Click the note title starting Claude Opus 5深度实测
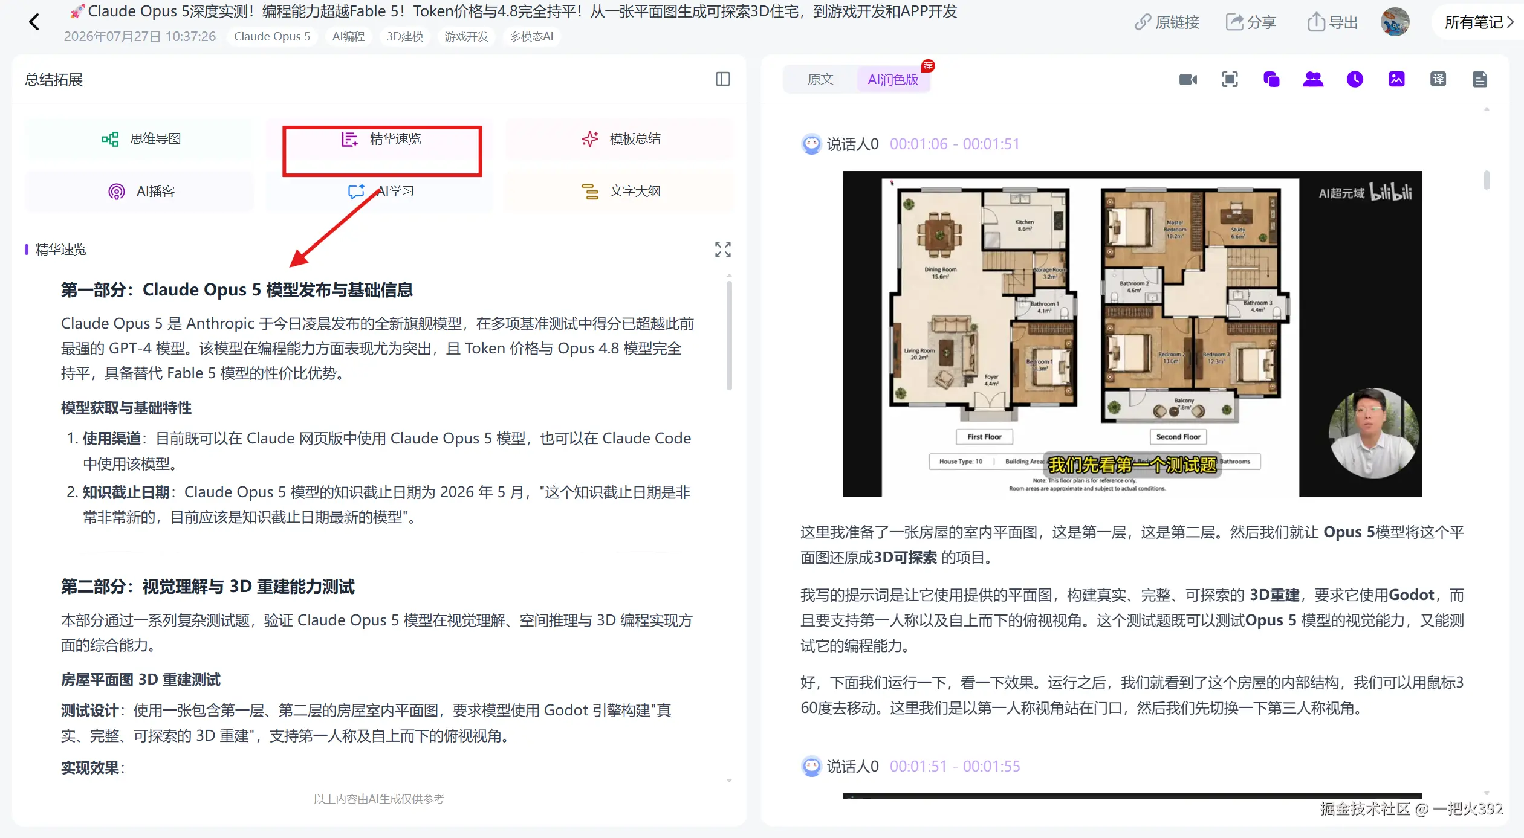Viewport: 1524px width, 838px height. pos(513,11)
